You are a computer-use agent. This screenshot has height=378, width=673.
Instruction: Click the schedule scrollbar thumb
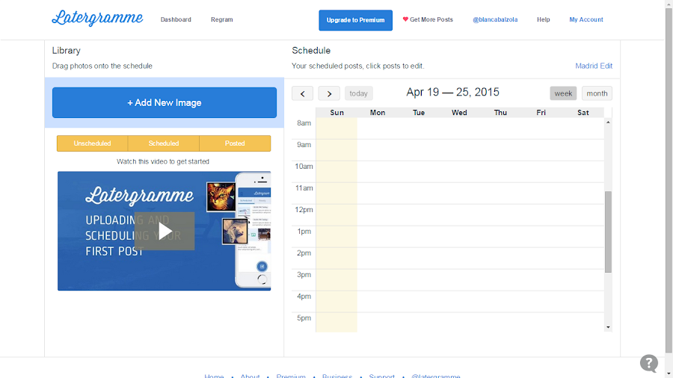pyautogui.click(x=608, y=232)
